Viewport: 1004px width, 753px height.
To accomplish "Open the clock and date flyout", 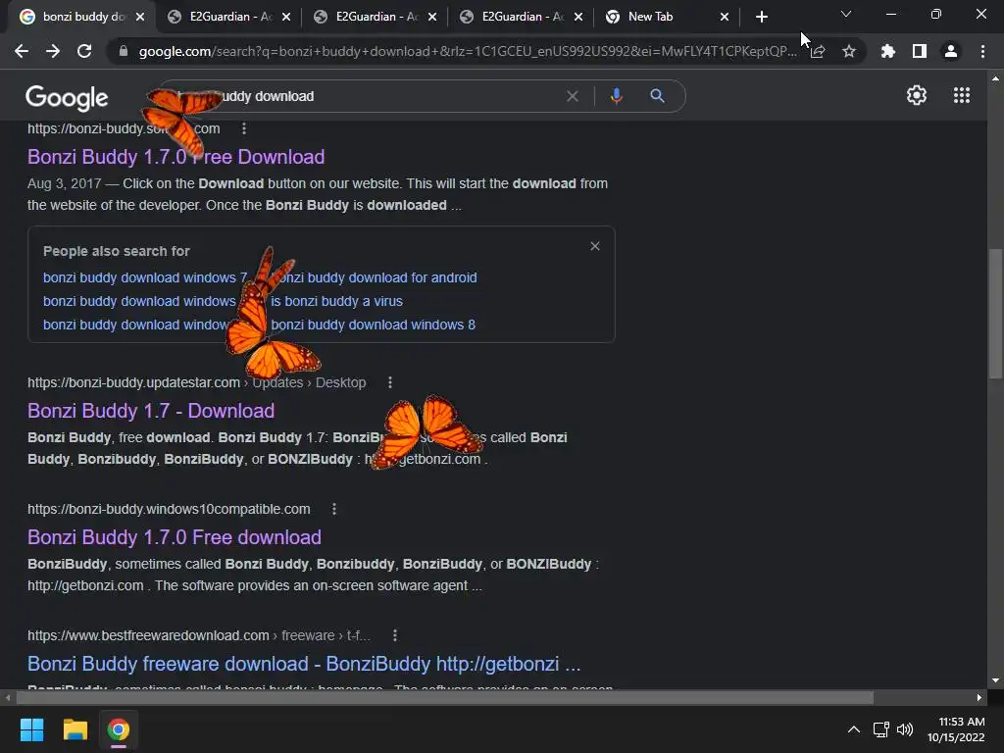I will click(956, 729).
